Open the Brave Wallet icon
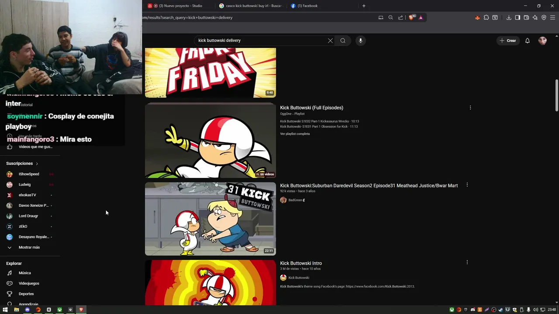The height and width of the screenshot is (314, 559). pyautogui.click(x=526, y=17)
